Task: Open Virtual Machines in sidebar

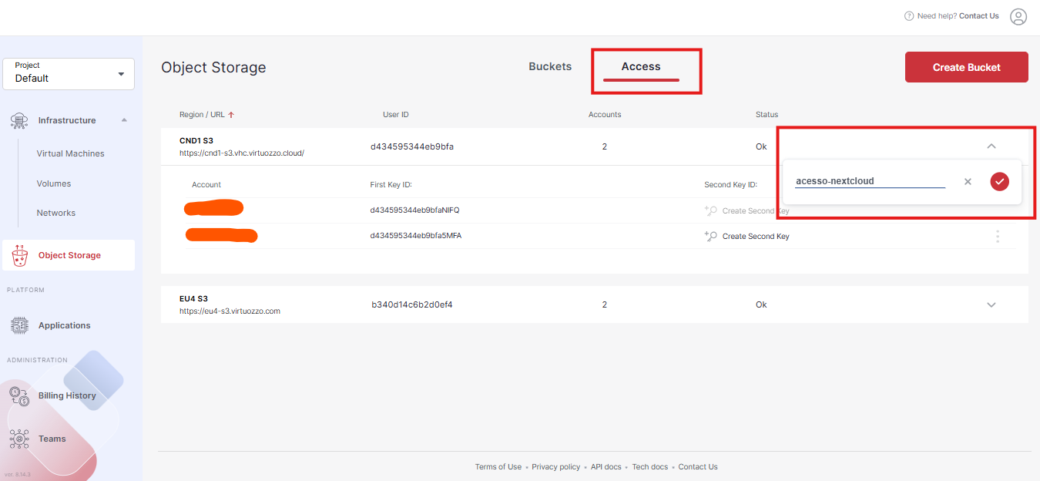Action: [70, 153]
